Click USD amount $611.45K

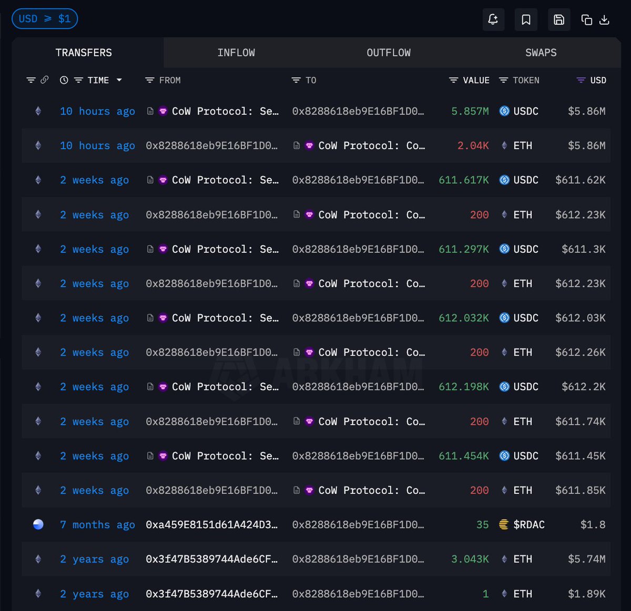[x=581, y=456]
